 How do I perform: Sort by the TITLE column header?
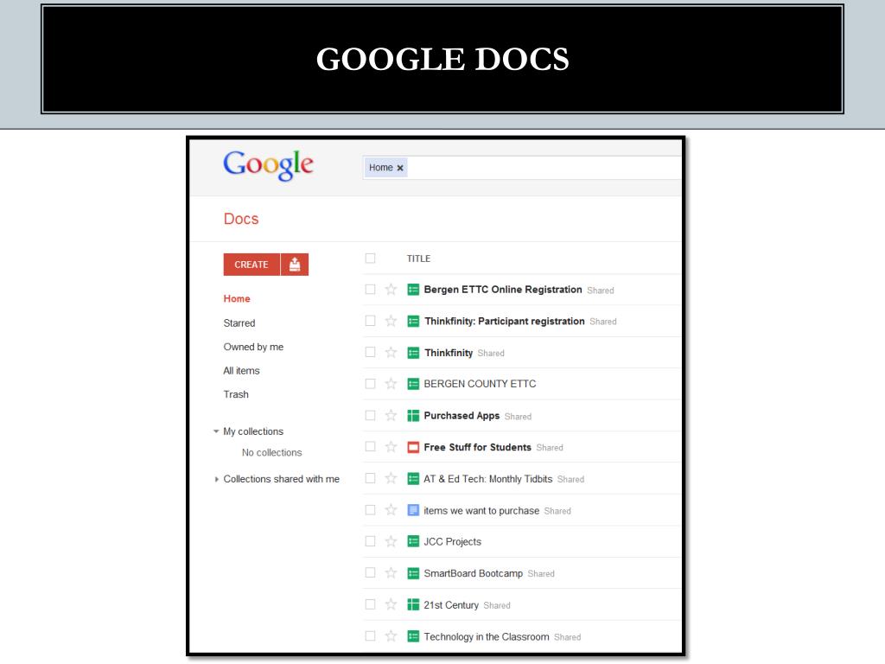[x=419, y=259]
